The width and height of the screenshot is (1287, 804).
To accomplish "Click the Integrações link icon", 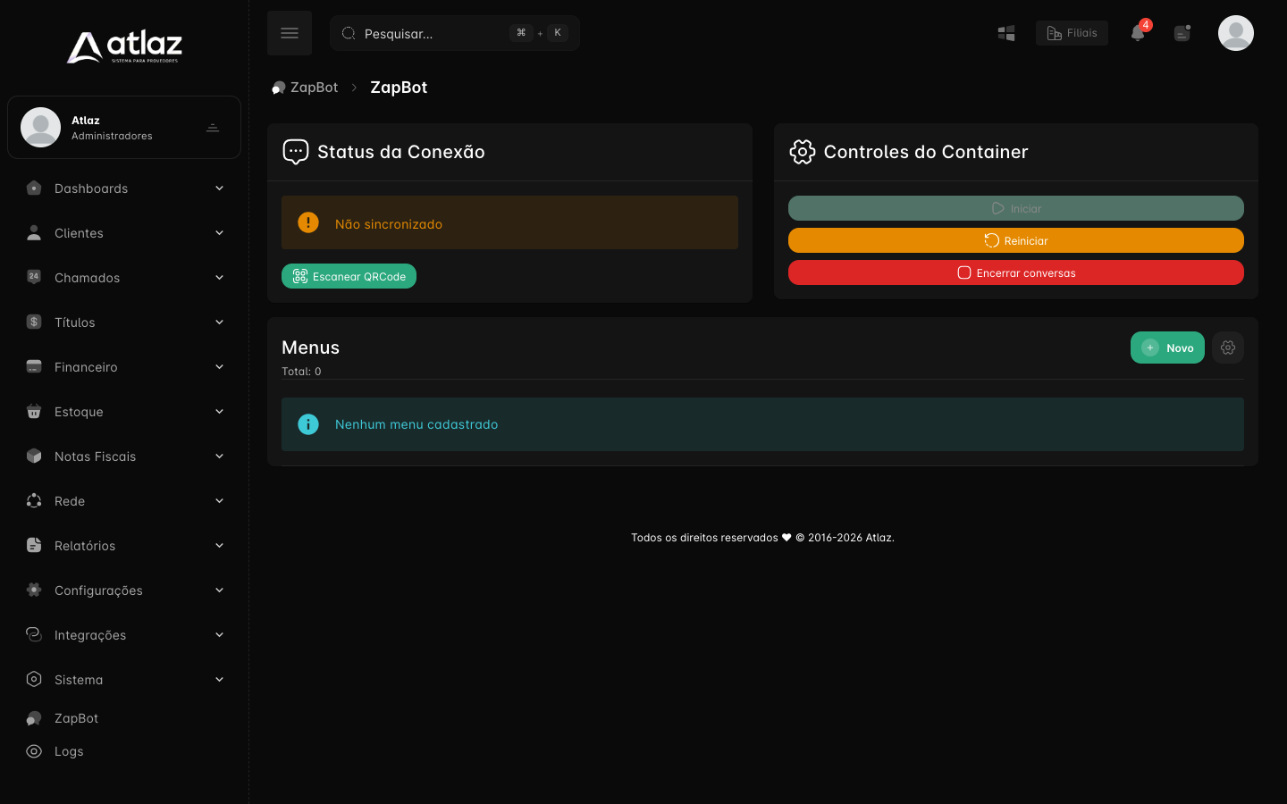I will click(34, 634).
